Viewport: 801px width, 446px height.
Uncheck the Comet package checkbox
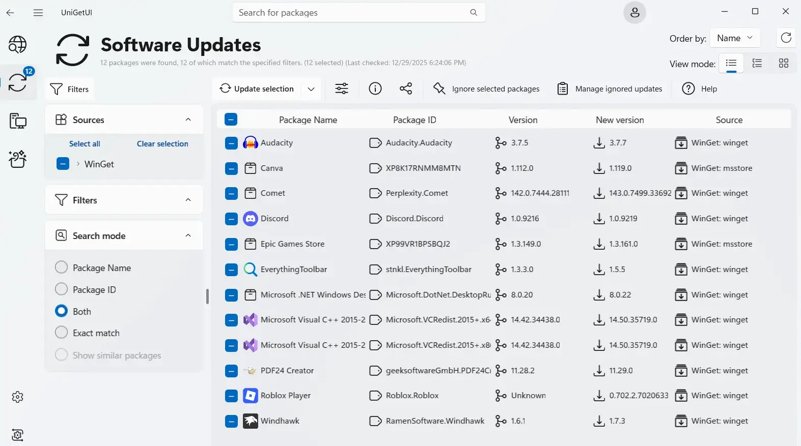[231, 194]
